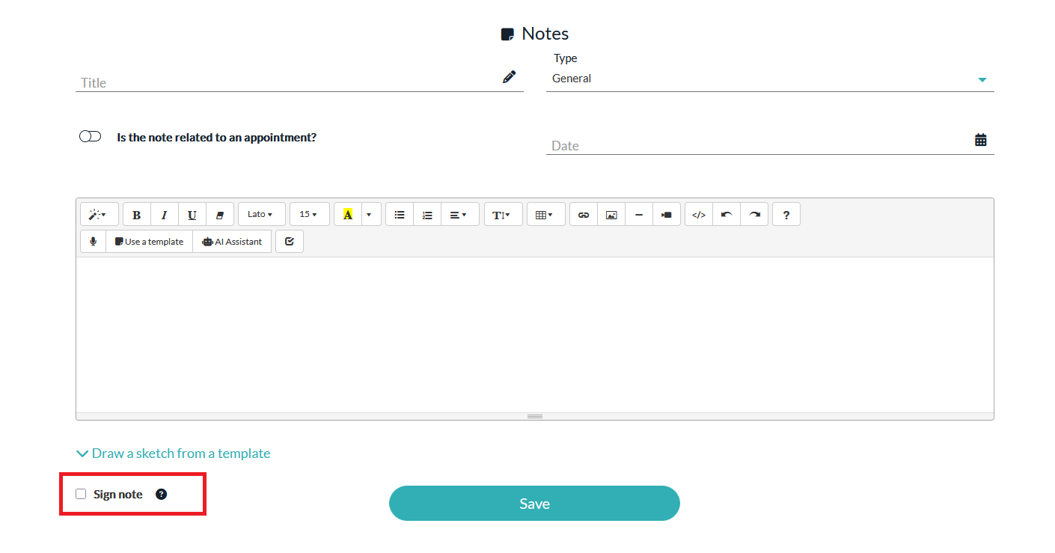1055x553 pixels.
Task: Open the Lato font family dropdown
Action: point(262,215)
